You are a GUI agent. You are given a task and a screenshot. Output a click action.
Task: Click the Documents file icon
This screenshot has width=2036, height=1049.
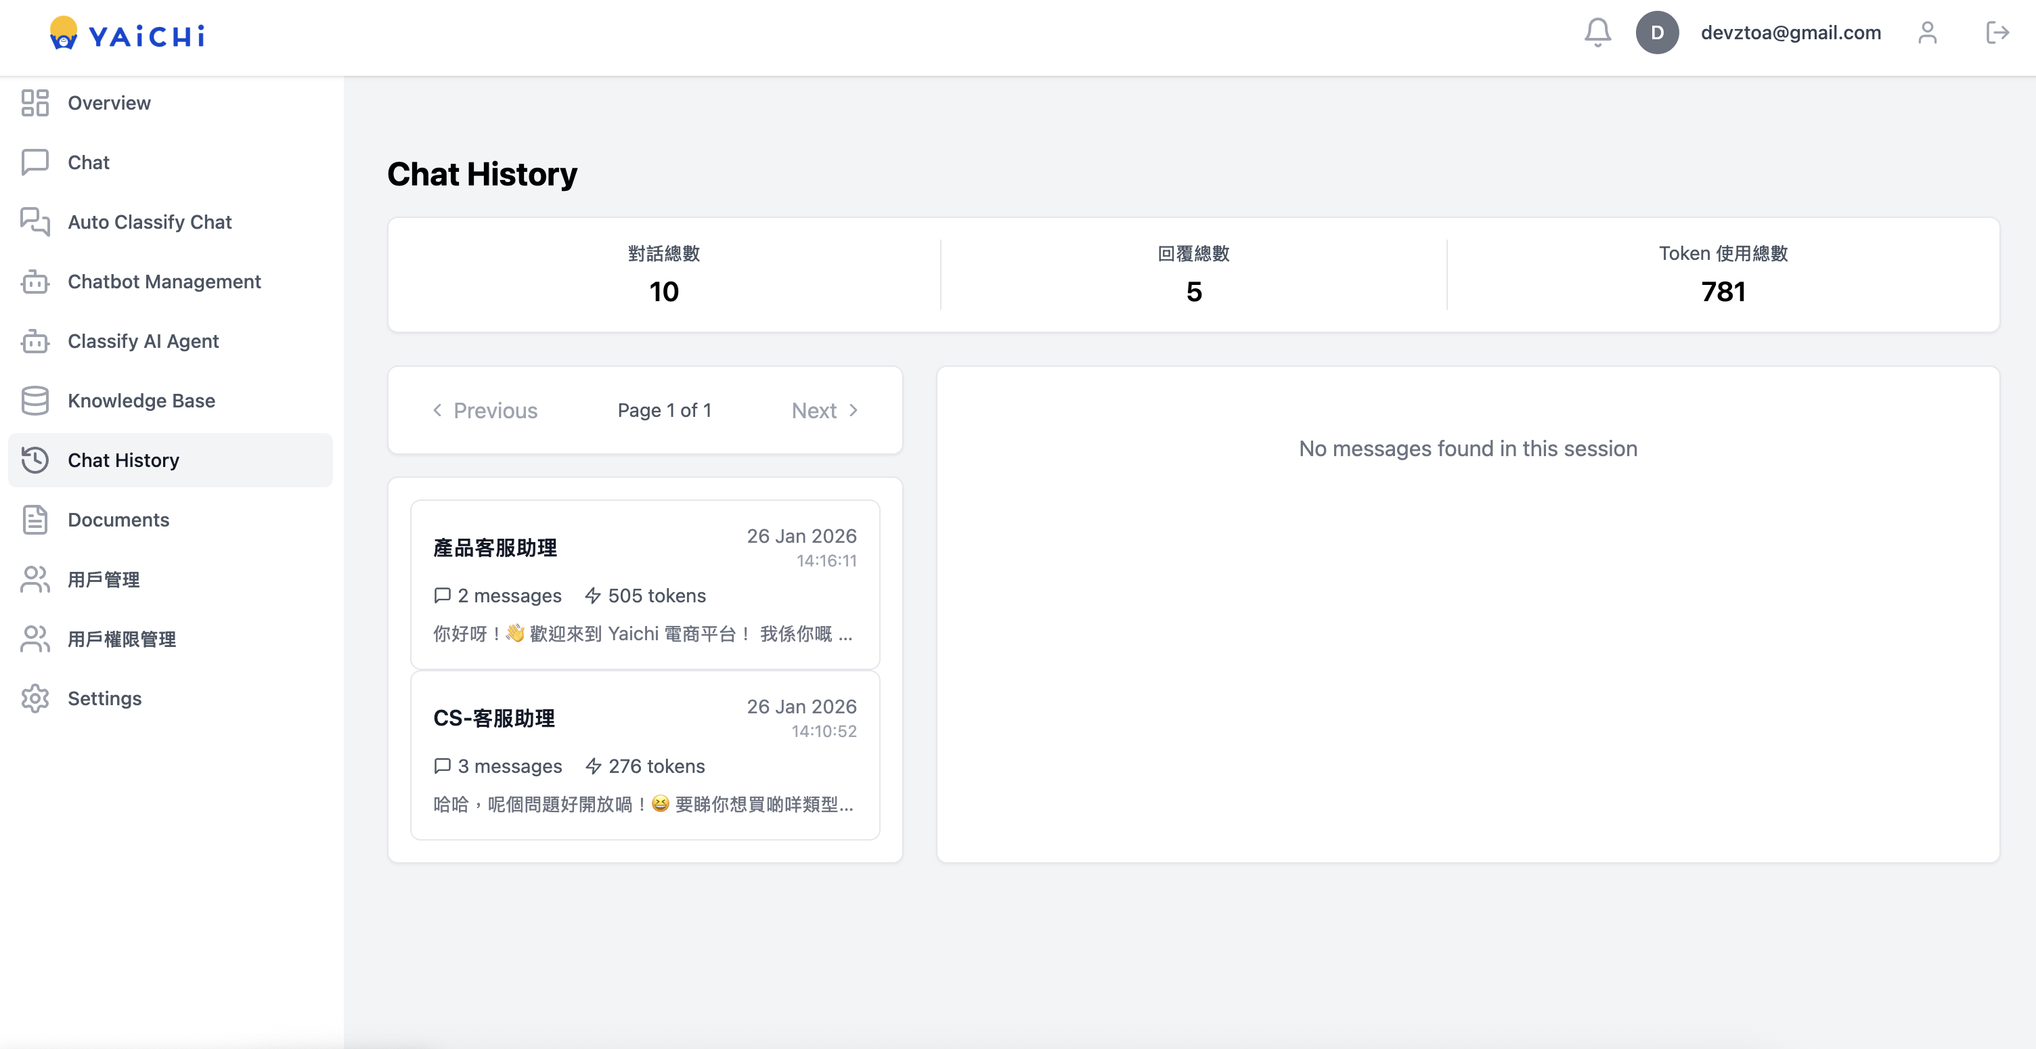point(35,519)
